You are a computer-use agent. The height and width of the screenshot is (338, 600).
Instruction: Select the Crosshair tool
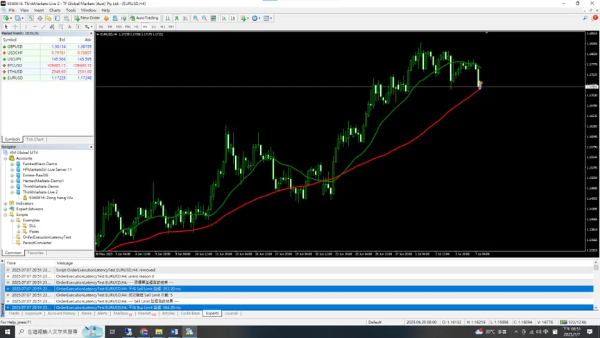coord(15,27)
